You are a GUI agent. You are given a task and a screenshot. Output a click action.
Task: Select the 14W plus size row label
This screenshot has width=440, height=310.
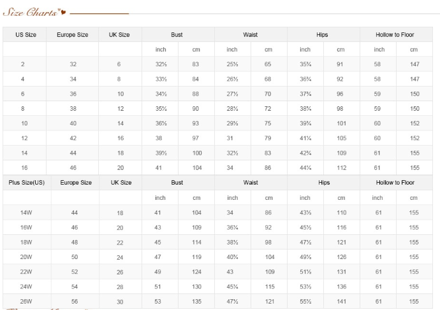click(26, 213)
